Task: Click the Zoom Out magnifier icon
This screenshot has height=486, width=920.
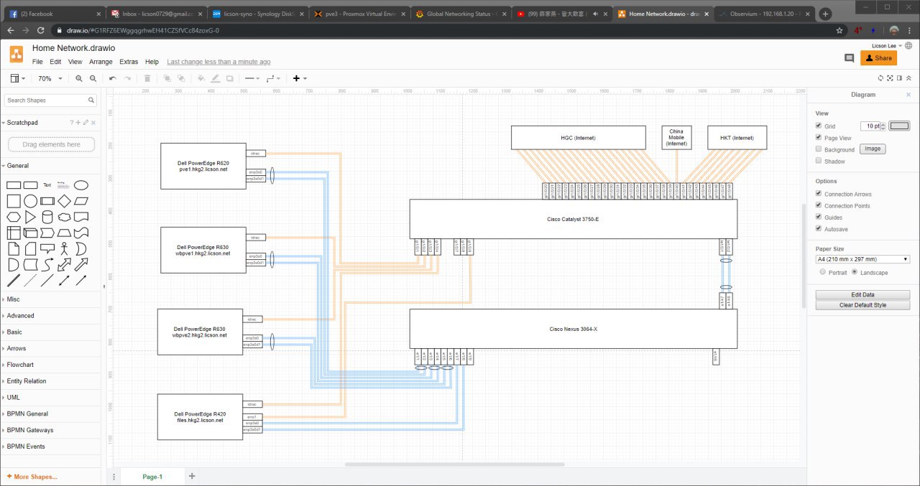Action: [x=93, y=78]
